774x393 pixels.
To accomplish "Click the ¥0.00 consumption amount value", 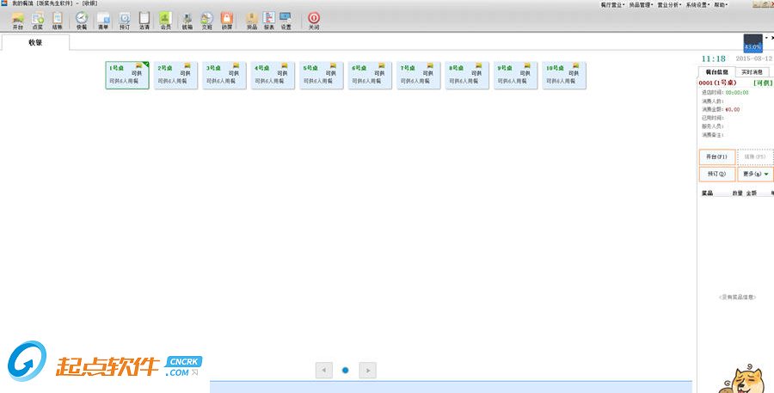I will coord(733,109).
